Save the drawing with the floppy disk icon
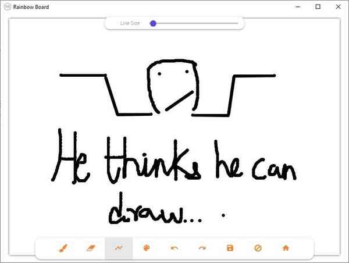 point(230,248)
